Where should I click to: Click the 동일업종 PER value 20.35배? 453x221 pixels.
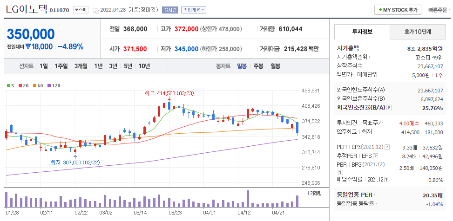(x=433, y=195)
